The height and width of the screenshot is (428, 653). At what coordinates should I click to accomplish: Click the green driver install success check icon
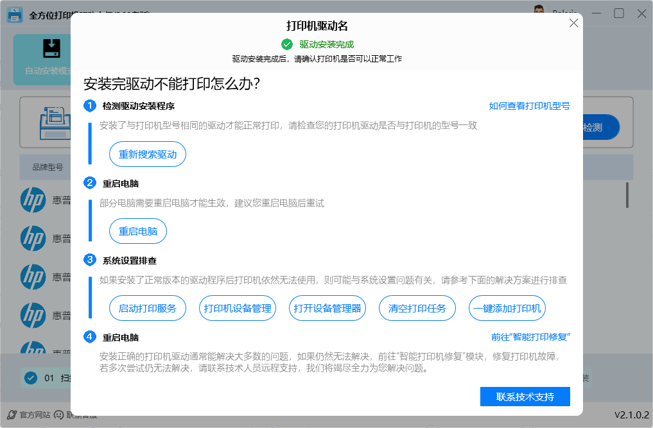tap(287, 45)
